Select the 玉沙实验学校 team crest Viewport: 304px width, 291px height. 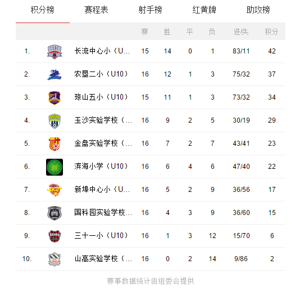(x=55, y=121)
